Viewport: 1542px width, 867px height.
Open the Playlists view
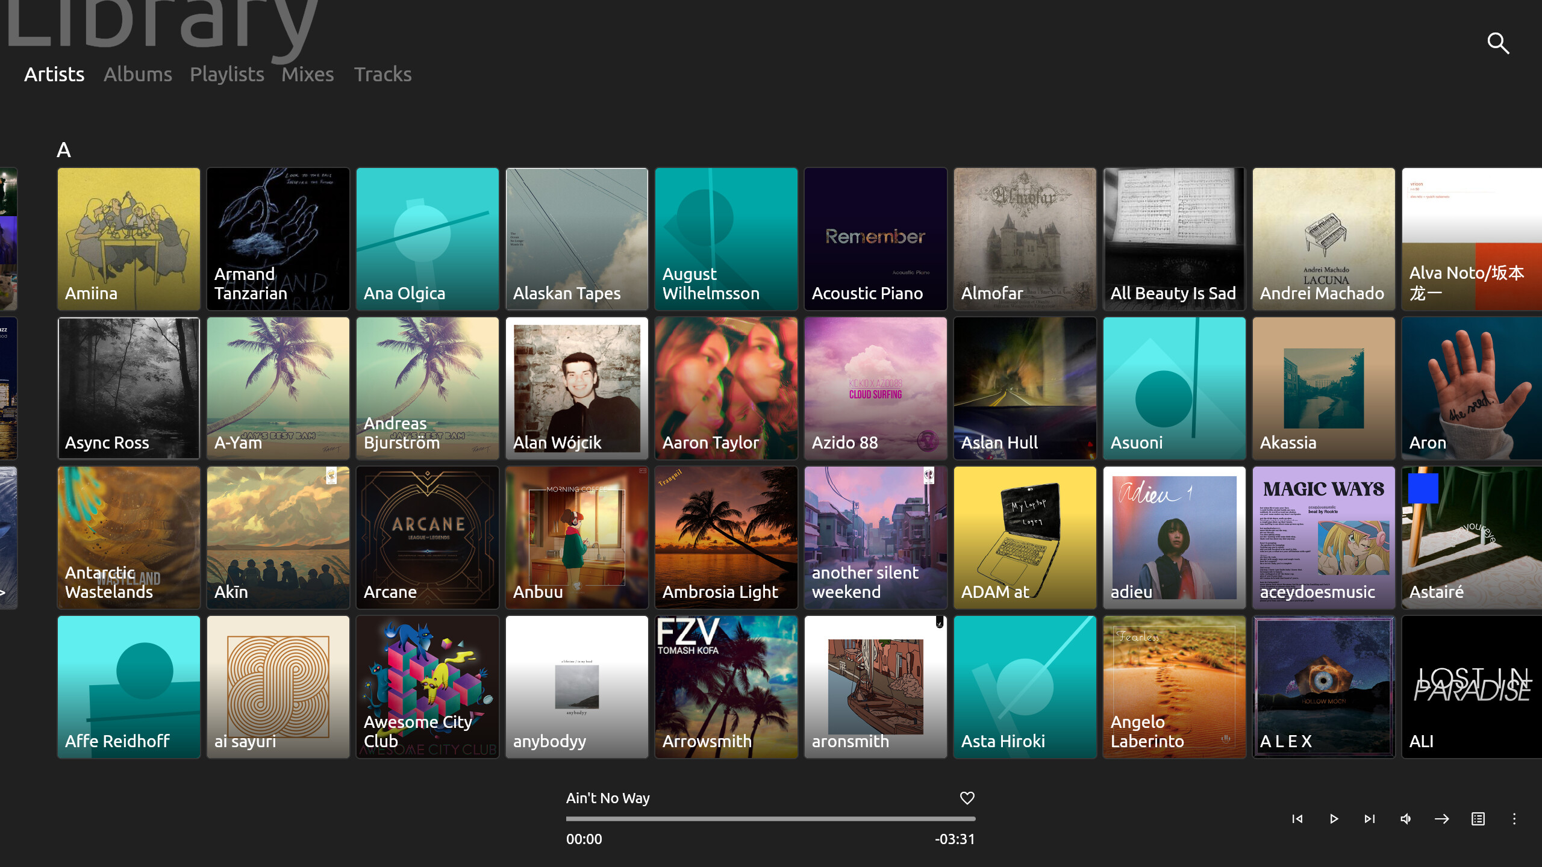coord(226,74)
